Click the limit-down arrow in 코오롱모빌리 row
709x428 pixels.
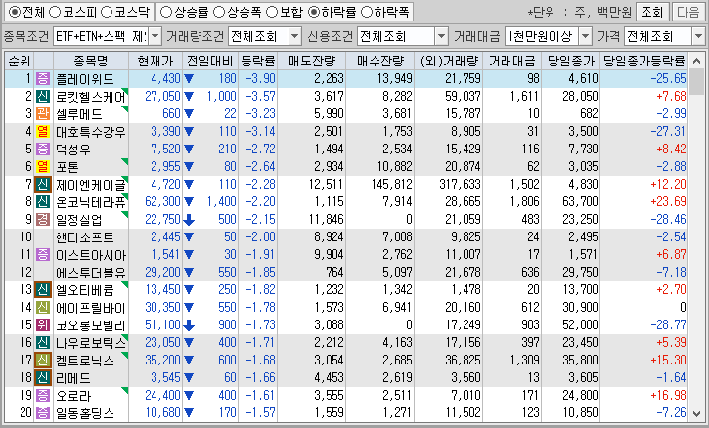[x=189, y=325]
